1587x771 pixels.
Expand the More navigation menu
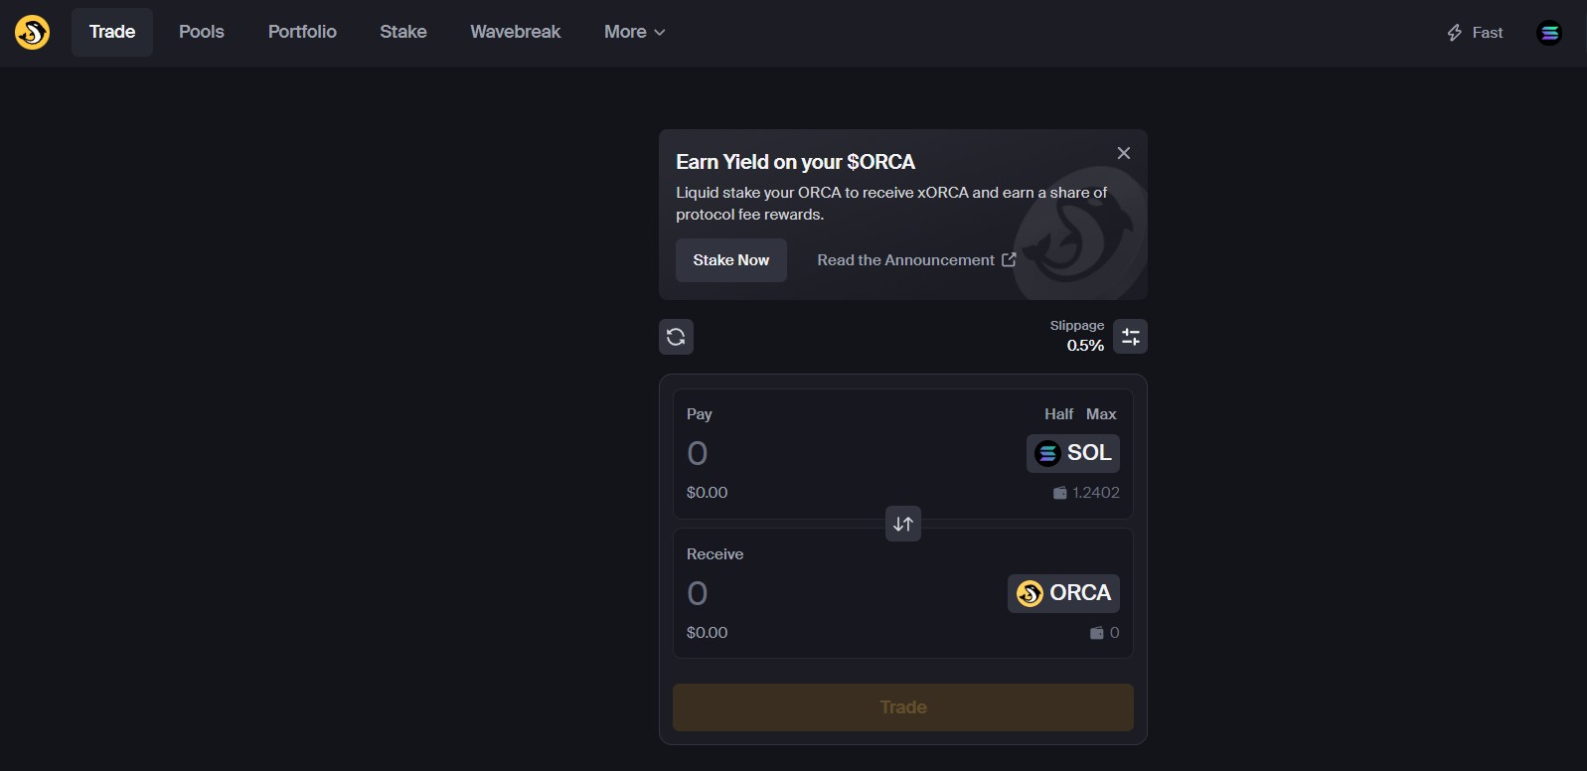tap(633, 32)
